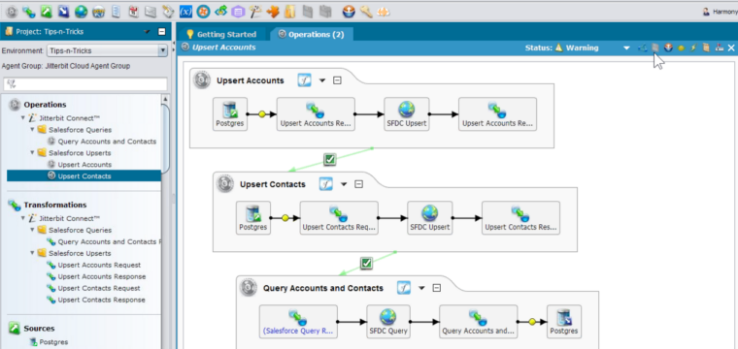Image resolution: width=738 pixels, height=349 pixels.
Task: Click the Postgres source icon in Upsert Accounts
Action: [x=230, y=114]
